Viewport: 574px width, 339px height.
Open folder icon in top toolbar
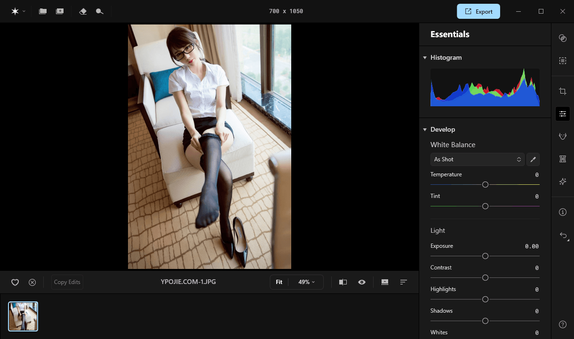point(43,11)
